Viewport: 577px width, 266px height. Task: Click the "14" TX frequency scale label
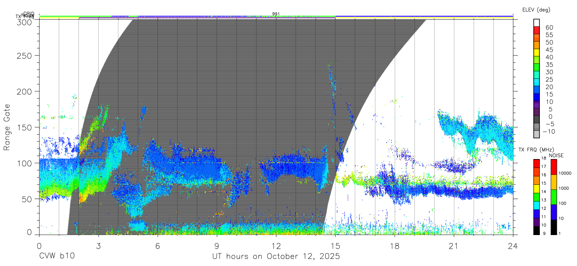(x=544, y=192)
